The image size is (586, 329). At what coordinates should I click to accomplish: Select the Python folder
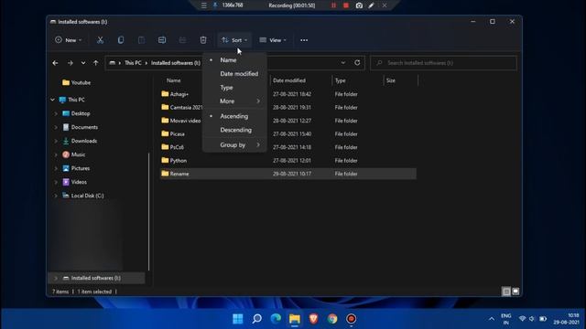(179, 161)
